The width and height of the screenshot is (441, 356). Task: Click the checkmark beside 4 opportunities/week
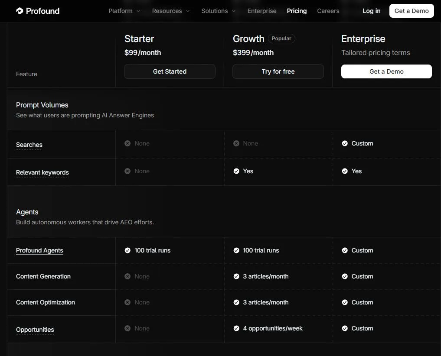coord(236,328)
